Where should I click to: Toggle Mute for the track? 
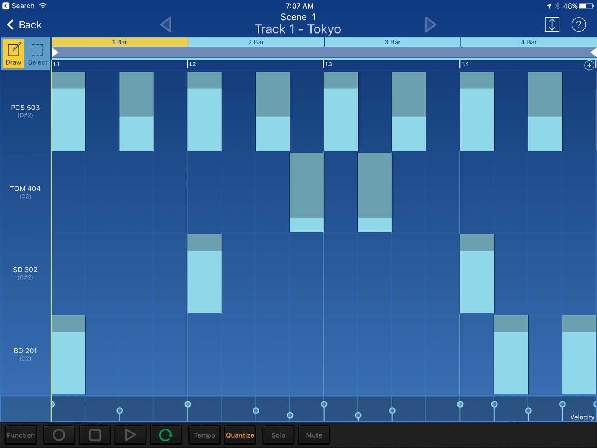tap(314, 435)
